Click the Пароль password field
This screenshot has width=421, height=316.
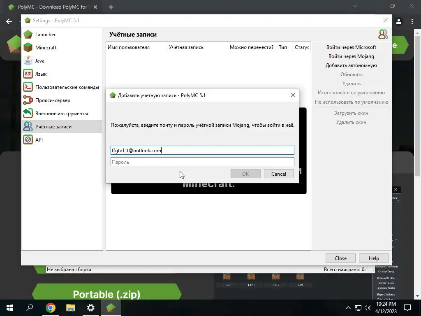(202, 162)
